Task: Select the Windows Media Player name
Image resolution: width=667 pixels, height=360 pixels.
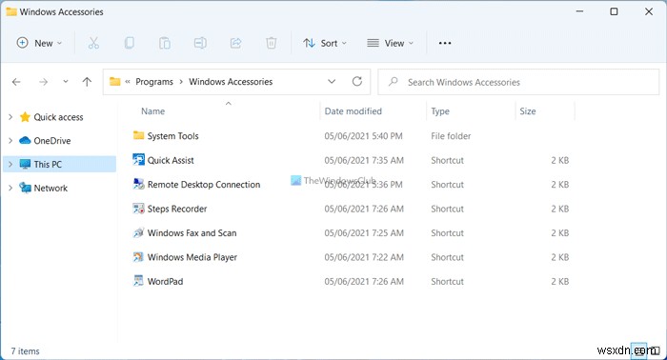Action: tap(192, 257)
